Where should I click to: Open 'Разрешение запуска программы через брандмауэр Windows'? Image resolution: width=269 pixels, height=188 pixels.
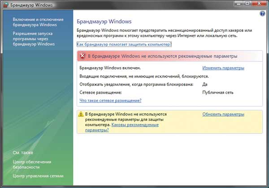pos(34,39)
